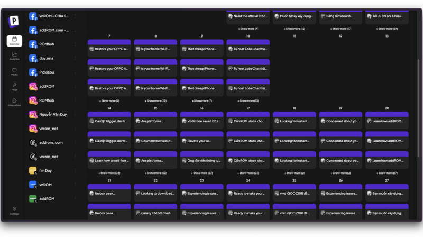The height and width of the screenshot is (238, 423).
Task: Go to the Plugs page
Action: pyautogui.click(x=14, y=86)
